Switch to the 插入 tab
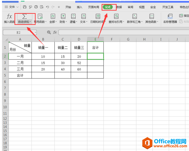The image size is (189, 151). tap(79, 7)
